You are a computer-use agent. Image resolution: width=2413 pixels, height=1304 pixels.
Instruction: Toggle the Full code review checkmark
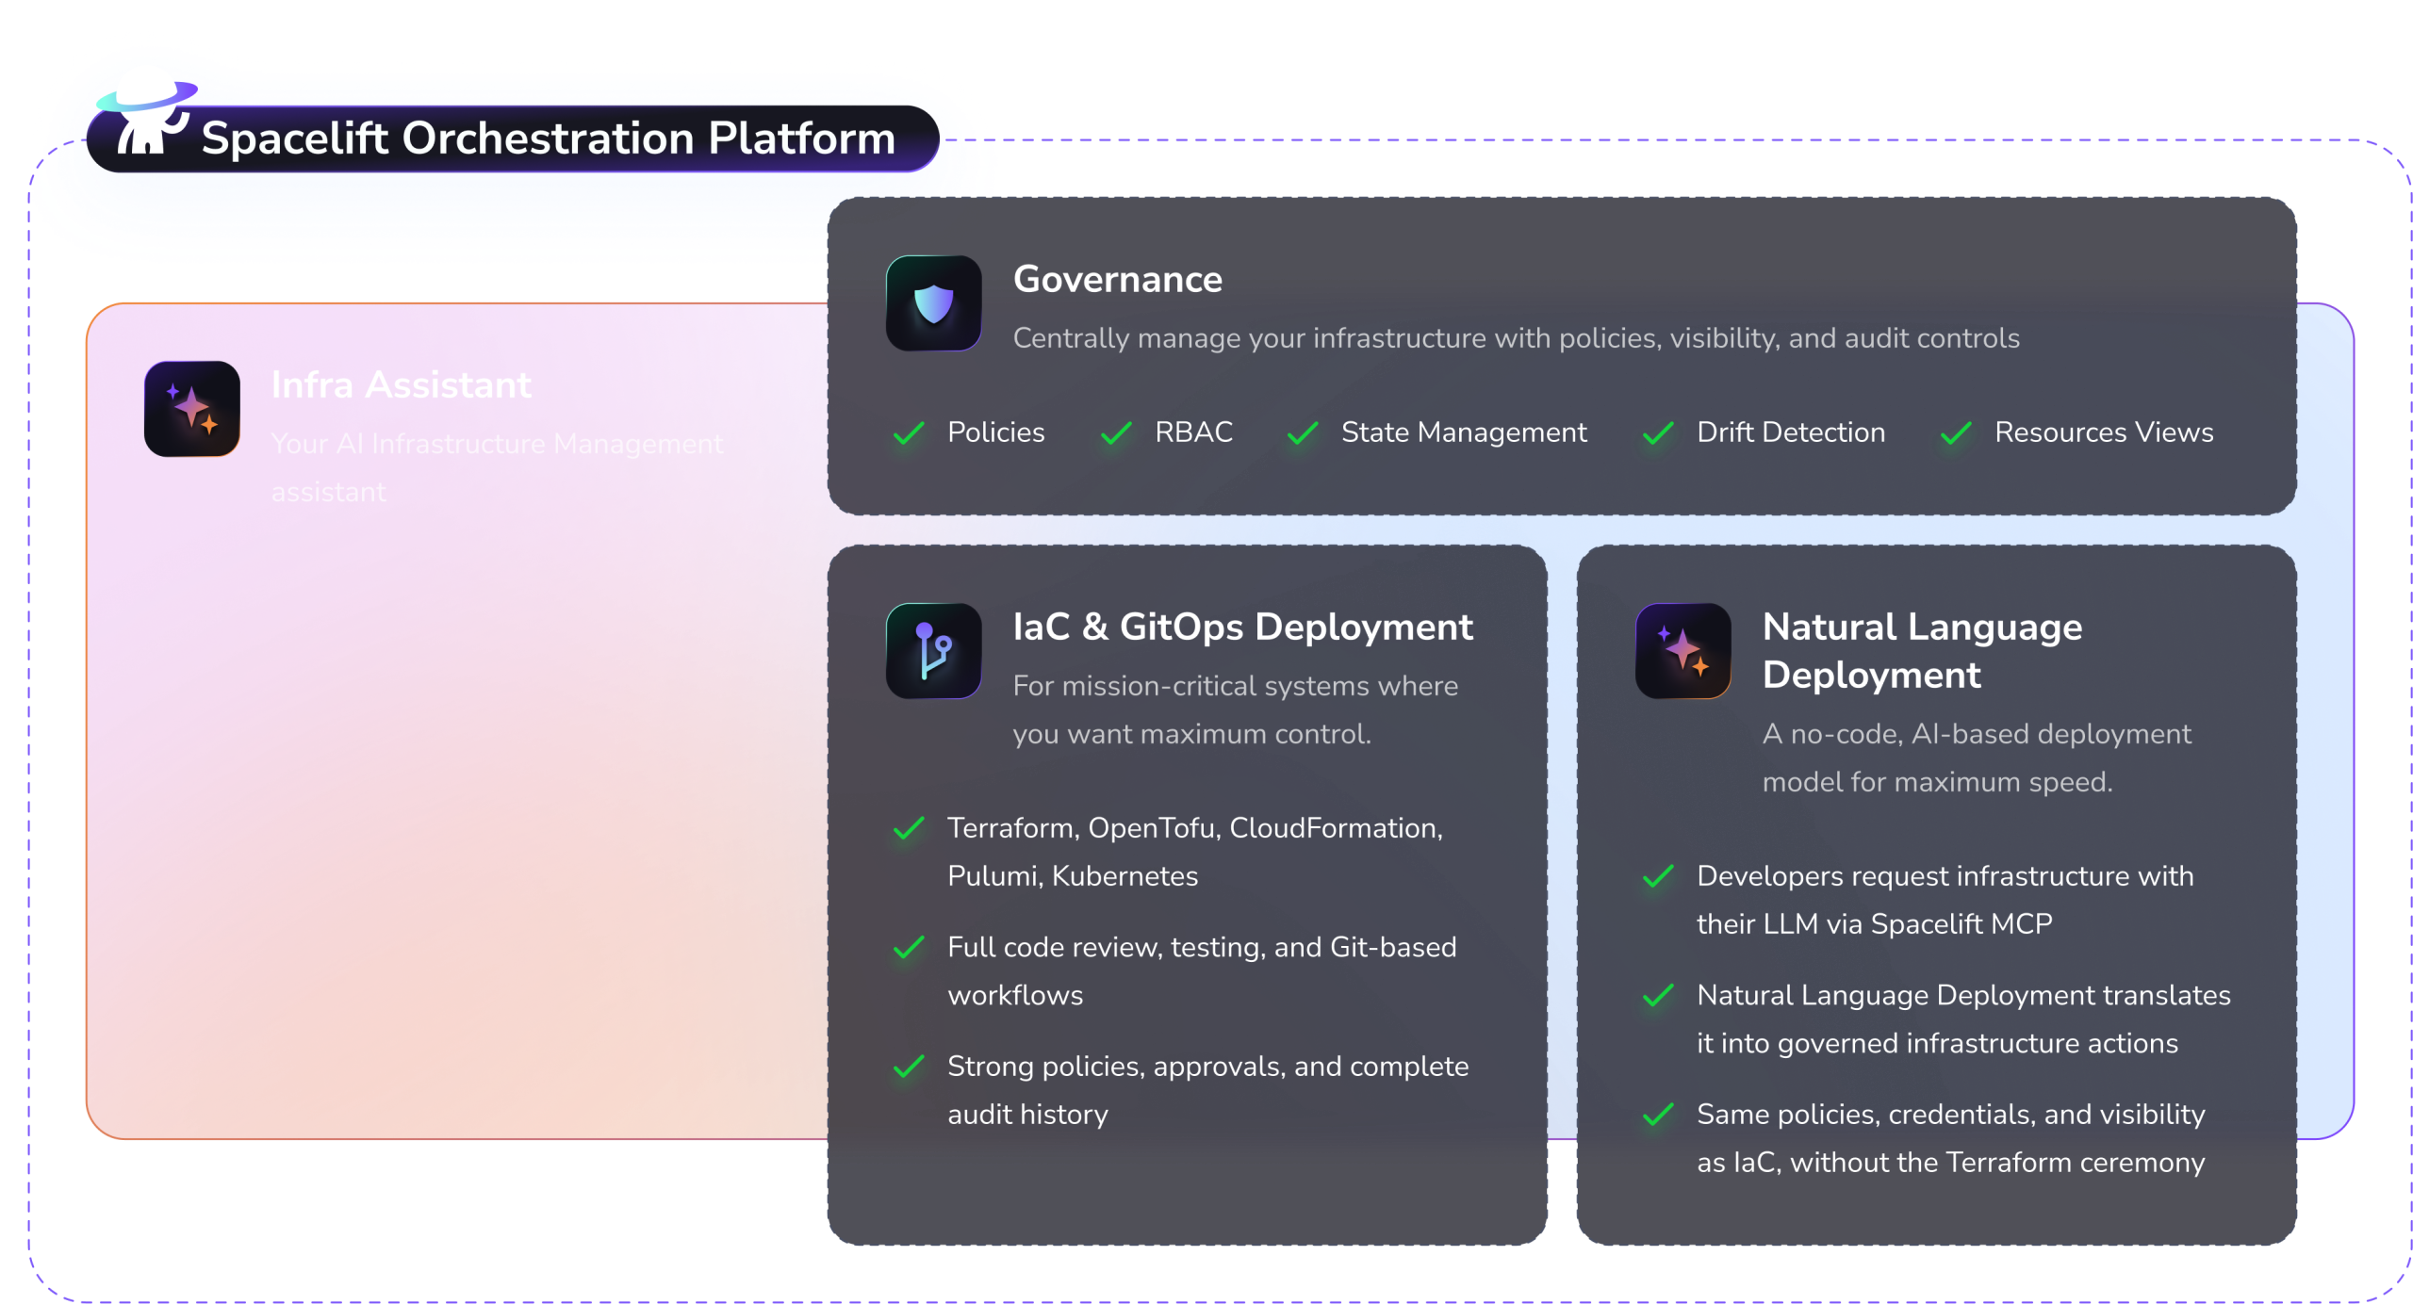[x=908, y=948]
